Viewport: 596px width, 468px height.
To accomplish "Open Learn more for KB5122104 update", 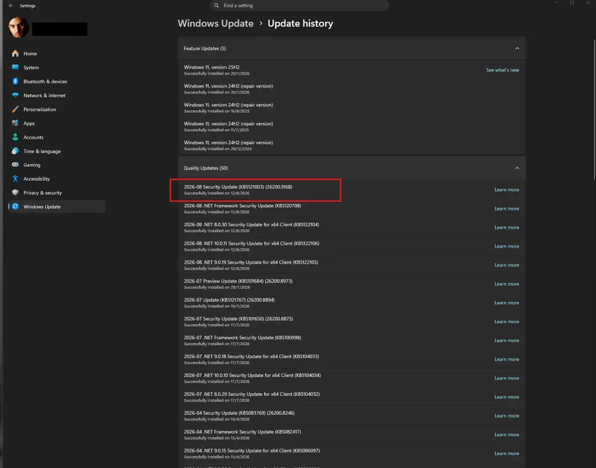I will click(507, 227).
